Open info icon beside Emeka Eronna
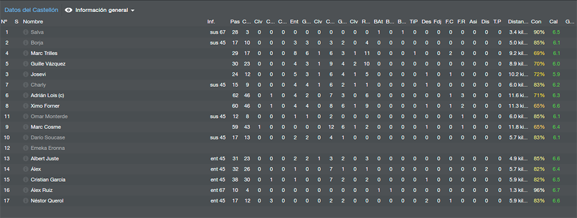 click(25, 148)
